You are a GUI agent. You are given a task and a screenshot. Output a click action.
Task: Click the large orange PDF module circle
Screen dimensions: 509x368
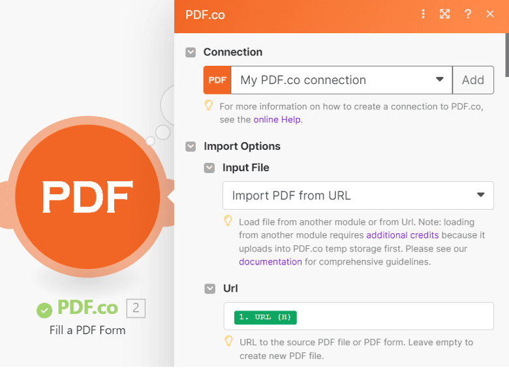[x=87, y=197]
